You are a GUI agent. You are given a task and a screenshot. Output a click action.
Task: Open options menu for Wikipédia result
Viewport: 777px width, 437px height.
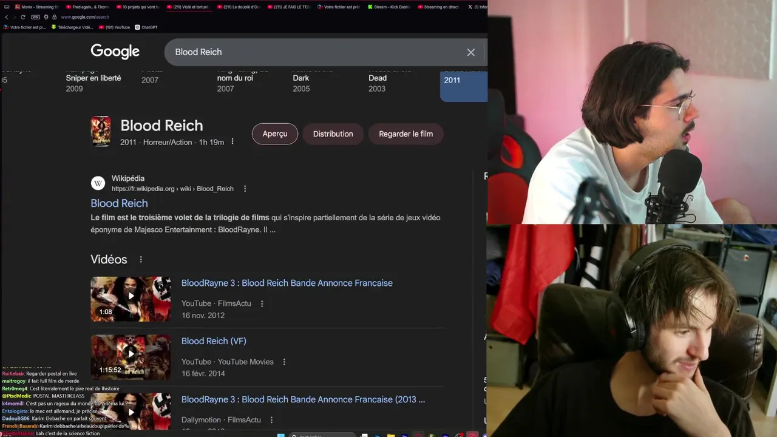245,189
